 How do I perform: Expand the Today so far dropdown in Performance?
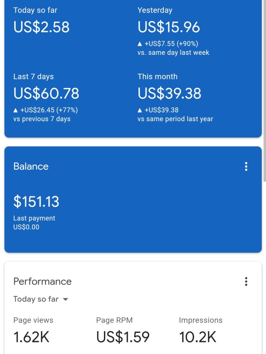click(x=41, y=299)
